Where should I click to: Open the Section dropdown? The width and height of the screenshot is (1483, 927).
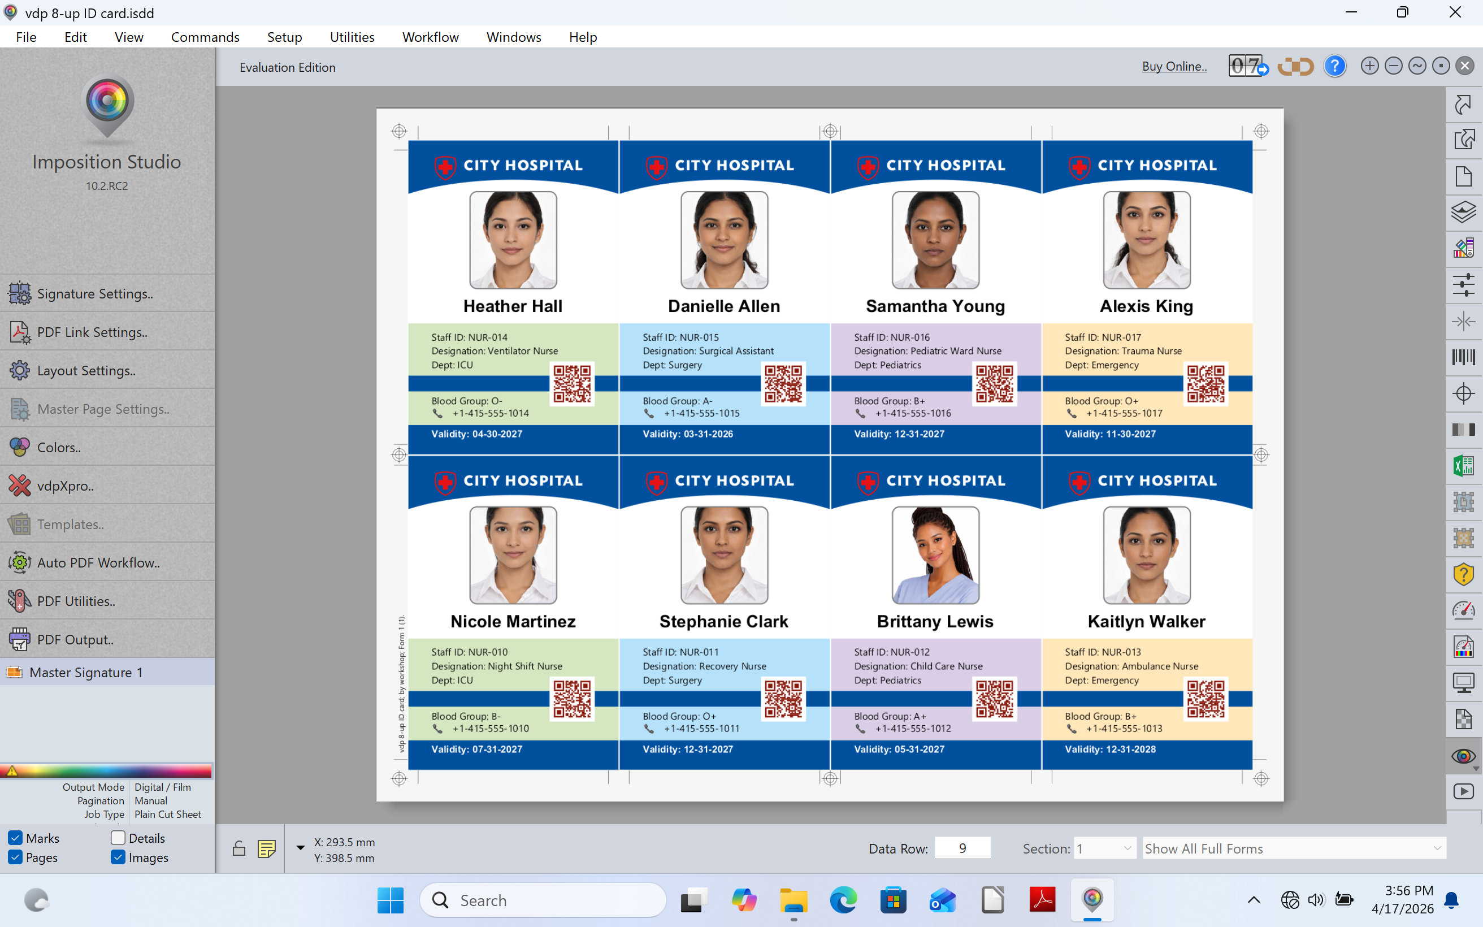pyautogui.click(x=1104, y=848)
